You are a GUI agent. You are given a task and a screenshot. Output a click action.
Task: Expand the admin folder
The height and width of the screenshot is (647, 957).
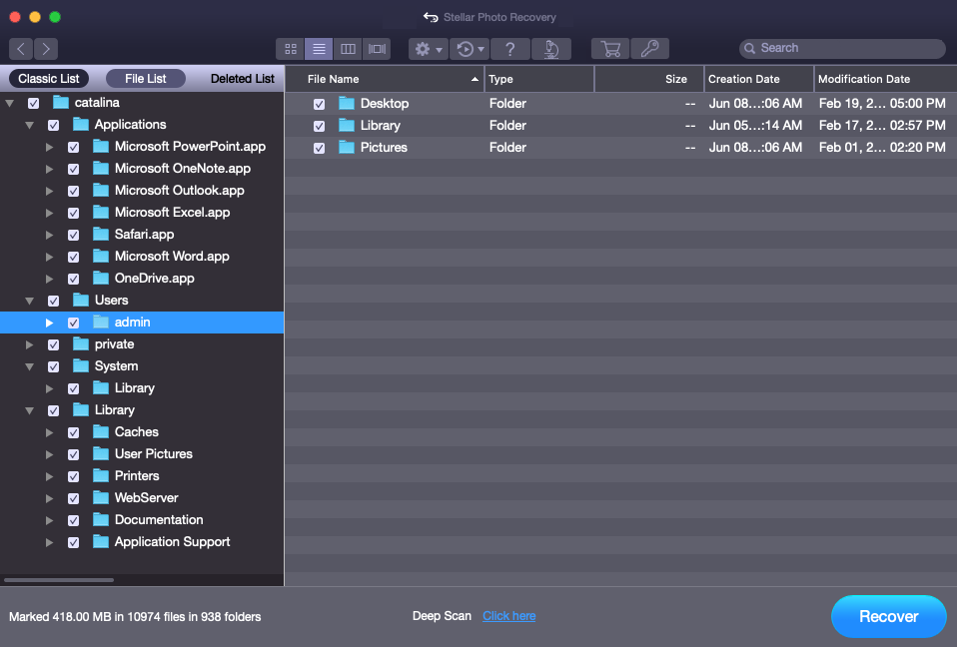49,323
